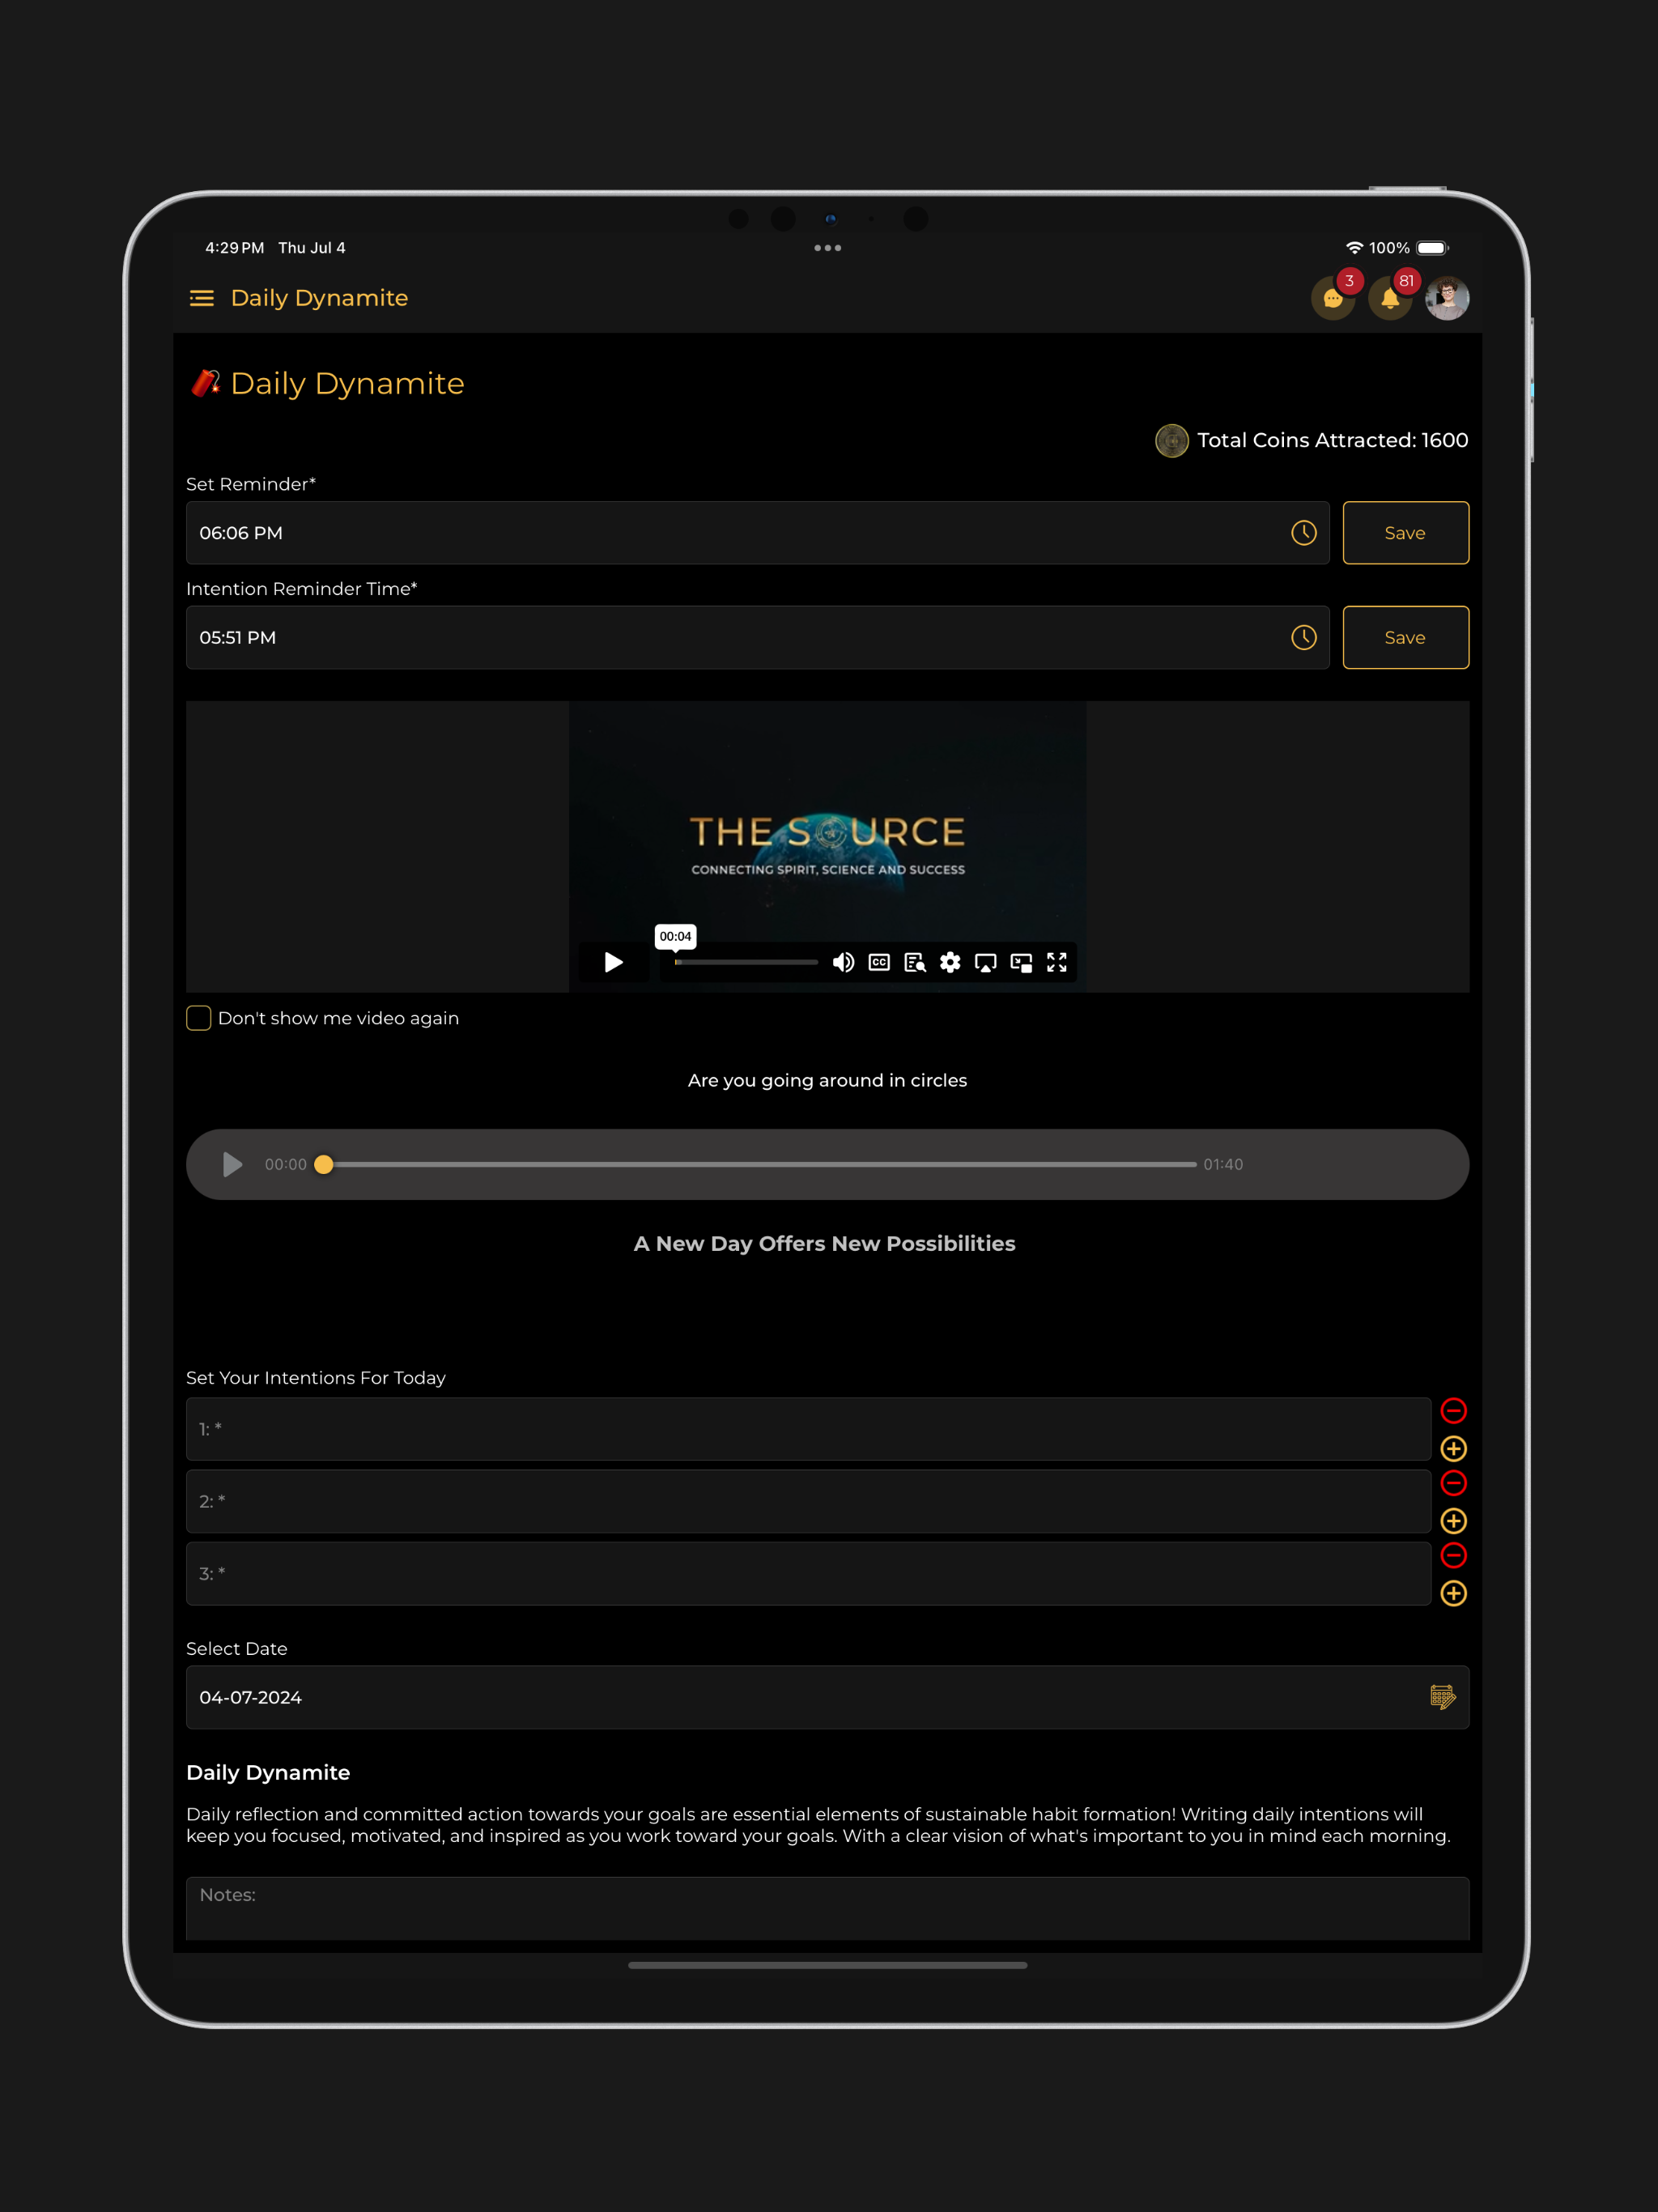
Task: Open clock picker for Set Reminder
Action: [x=1304, y=533]
